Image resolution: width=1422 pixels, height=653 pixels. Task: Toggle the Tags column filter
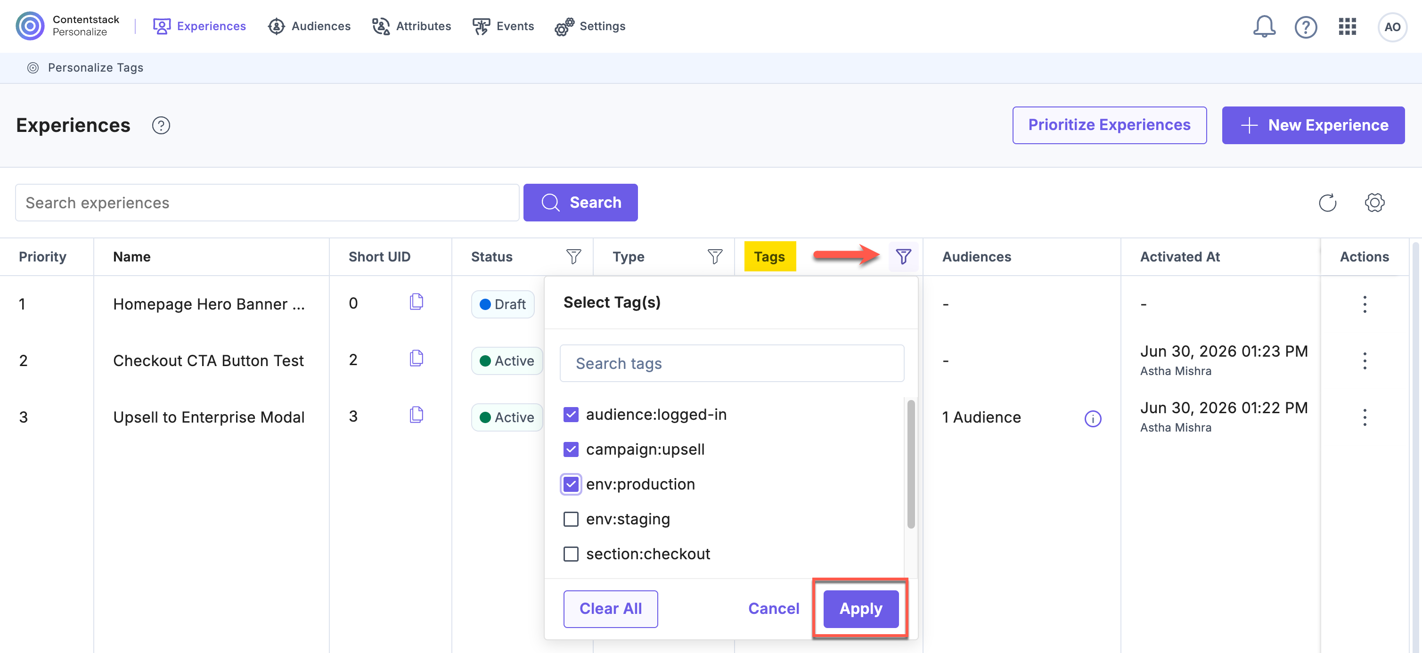point(903,257)
